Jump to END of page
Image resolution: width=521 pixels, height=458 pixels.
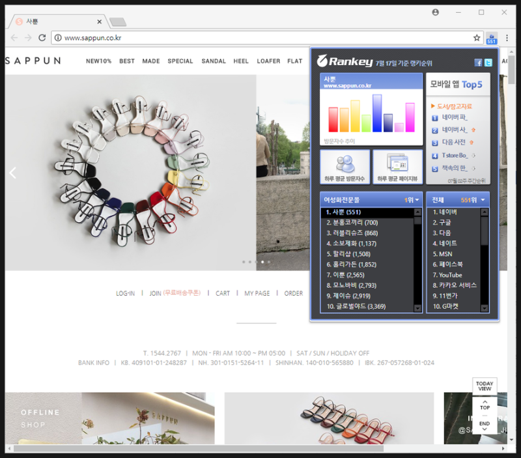485,426
